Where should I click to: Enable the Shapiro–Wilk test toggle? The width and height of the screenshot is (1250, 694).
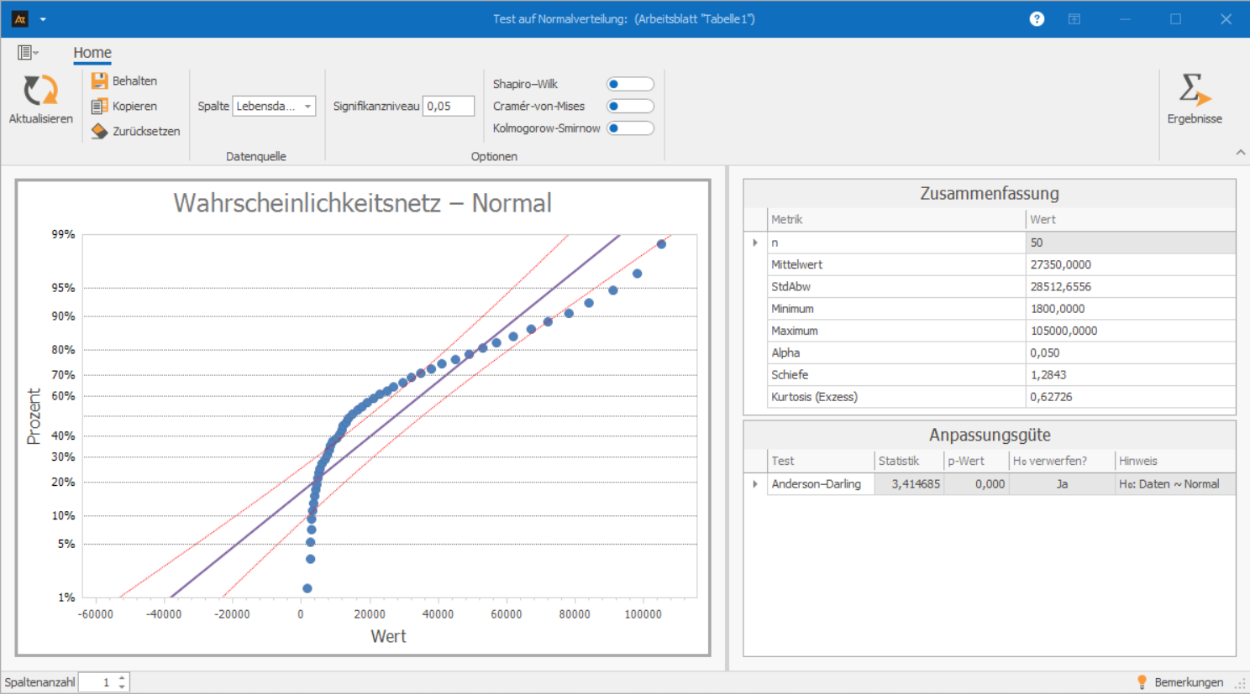click(630, 84)
